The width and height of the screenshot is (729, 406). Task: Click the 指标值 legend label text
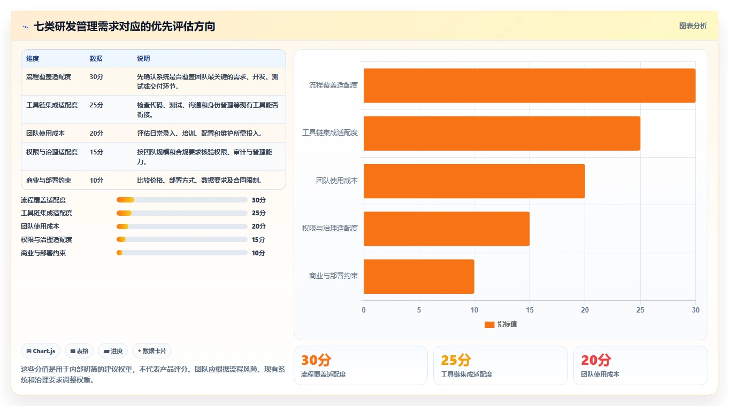click(x=507, y=324)
